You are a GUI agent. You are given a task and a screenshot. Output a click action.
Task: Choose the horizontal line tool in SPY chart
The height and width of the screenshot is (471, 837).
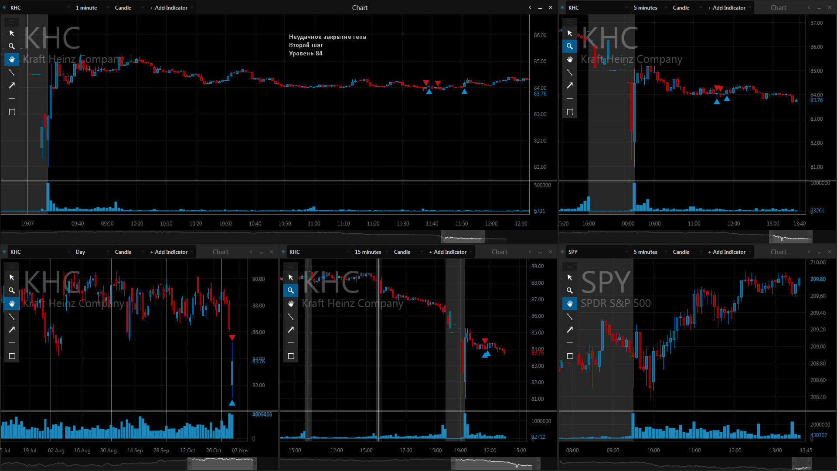[570, 343]
